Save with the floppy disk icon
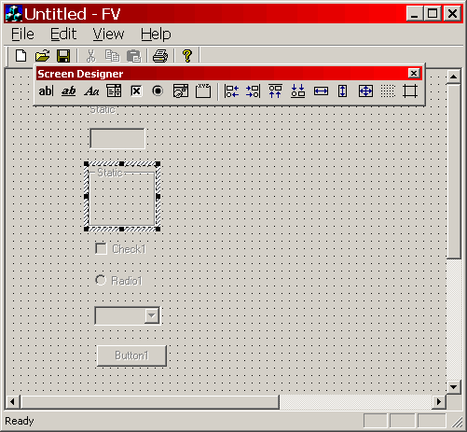Viewport: 467px width, 432px height. 63,56
